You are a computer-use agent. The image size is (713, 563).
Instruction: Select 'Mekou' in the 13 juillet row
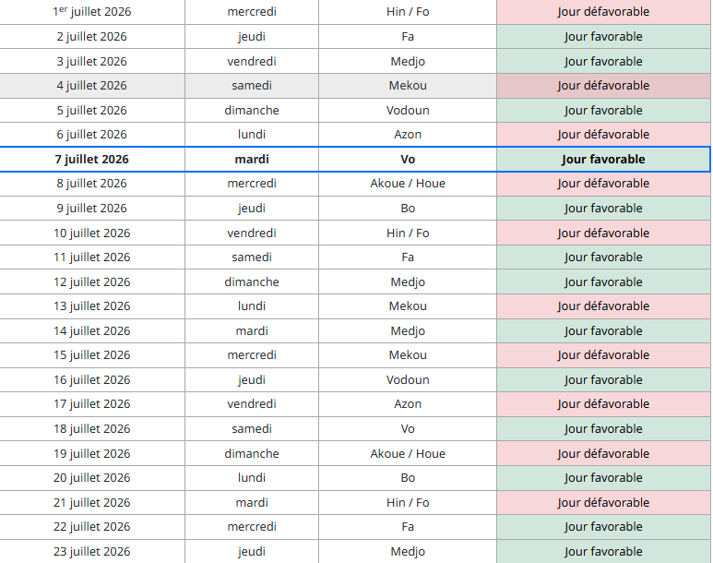408,306
